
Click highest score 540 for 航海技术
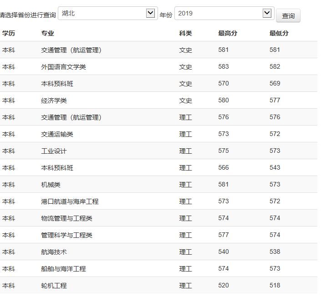click(x=224, y=252)
